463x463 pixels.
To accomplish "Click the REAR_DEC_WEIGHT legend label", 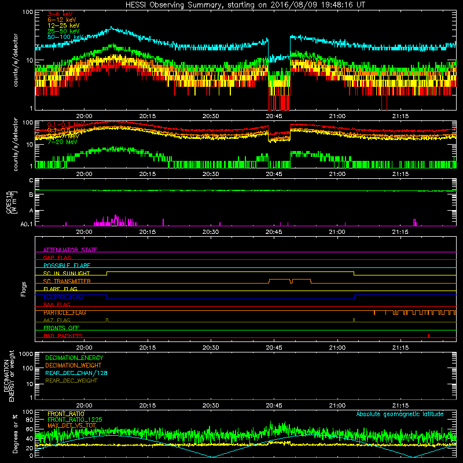I will [x=71, y=381].
